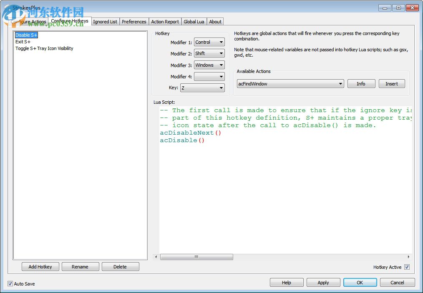Expand the acFindWindow available actions list
Screen dimensions: 423x293
click(x=290, y=84)
